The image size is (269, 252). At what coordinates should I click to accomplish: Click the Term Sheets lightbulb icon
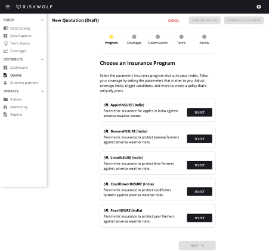tap(6, 43)
